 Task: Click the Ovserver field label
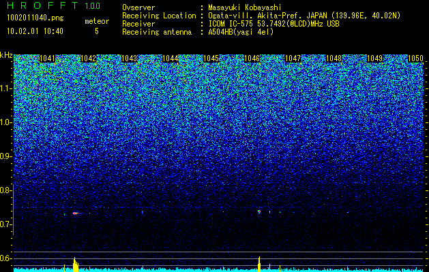(138, 7)
